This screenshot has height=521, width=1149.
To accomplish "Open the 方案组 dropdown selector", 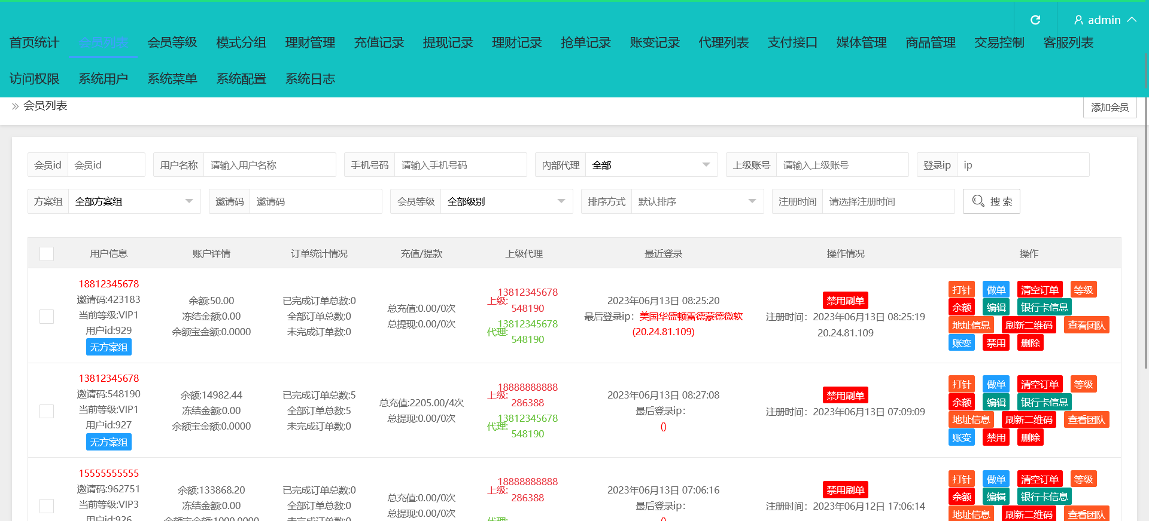I will (134, 201).
